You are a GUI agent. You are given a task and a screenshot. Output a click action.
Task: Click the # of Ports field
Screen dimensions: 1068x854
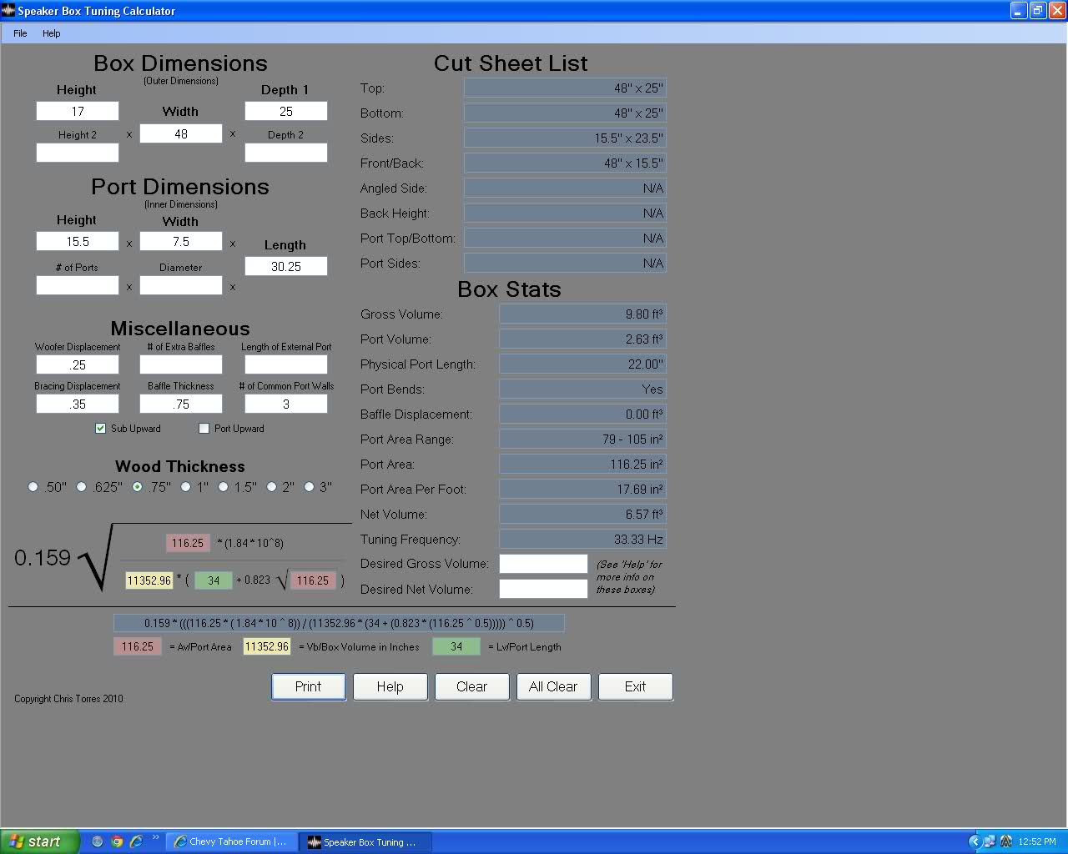point(78,285)
